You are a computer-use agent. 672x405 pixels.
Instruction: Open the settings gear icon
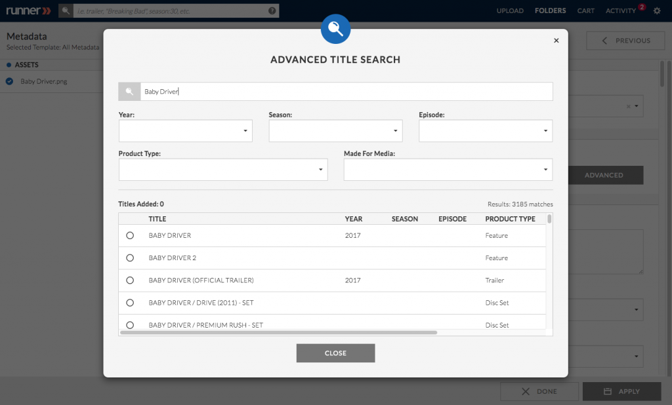[x=657, y=10]
